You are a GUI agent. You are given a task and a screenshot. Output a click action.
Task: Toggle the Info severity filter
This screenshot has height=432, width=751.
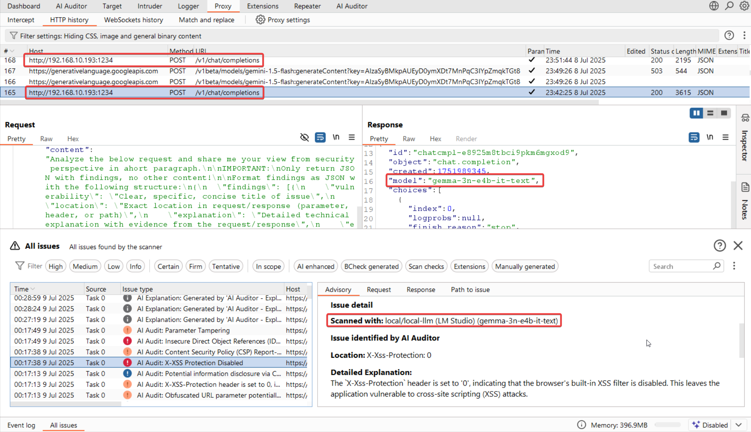[136, 266]
